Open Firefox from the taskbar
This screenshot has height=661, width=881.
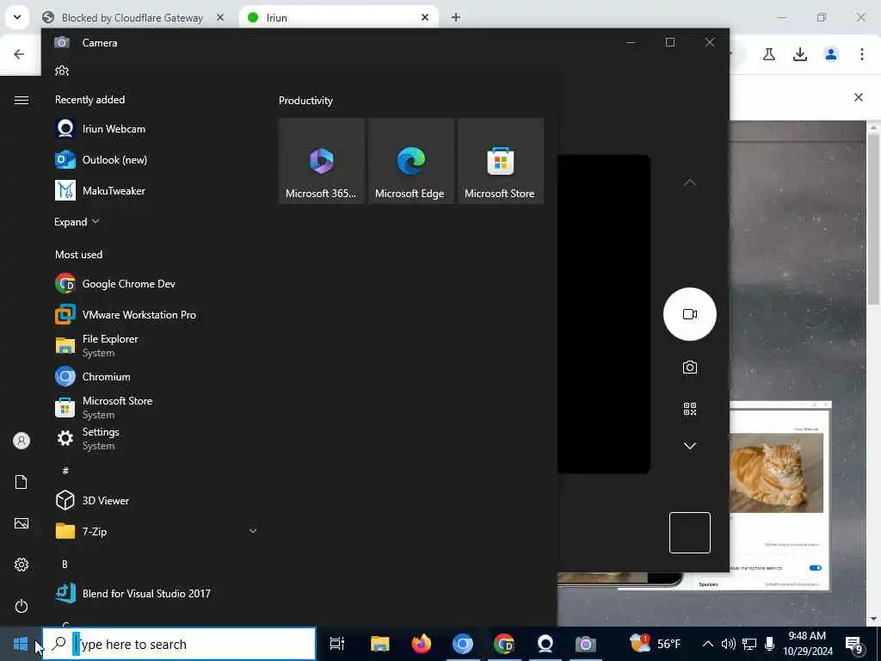(422, 644)
